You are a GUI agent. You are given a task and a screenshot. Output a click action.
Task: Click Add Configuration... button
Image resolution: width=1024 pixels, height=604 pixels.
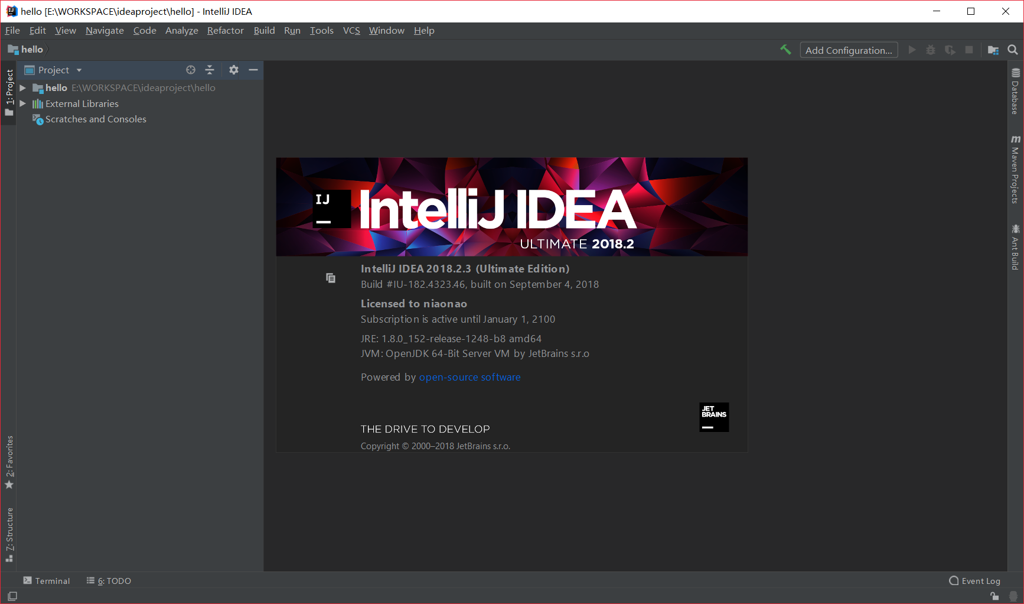pos(849,50)
